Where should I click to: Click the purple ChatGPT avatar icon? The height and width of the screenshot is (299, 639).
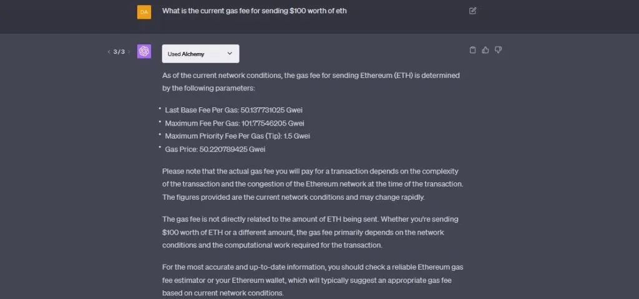144,52
